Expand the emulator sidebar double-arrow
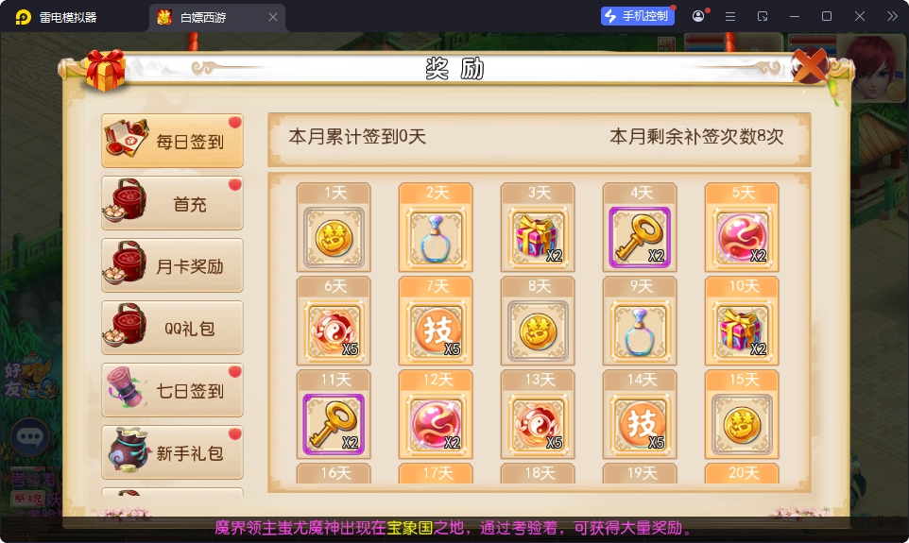 (x=892, y=16)
